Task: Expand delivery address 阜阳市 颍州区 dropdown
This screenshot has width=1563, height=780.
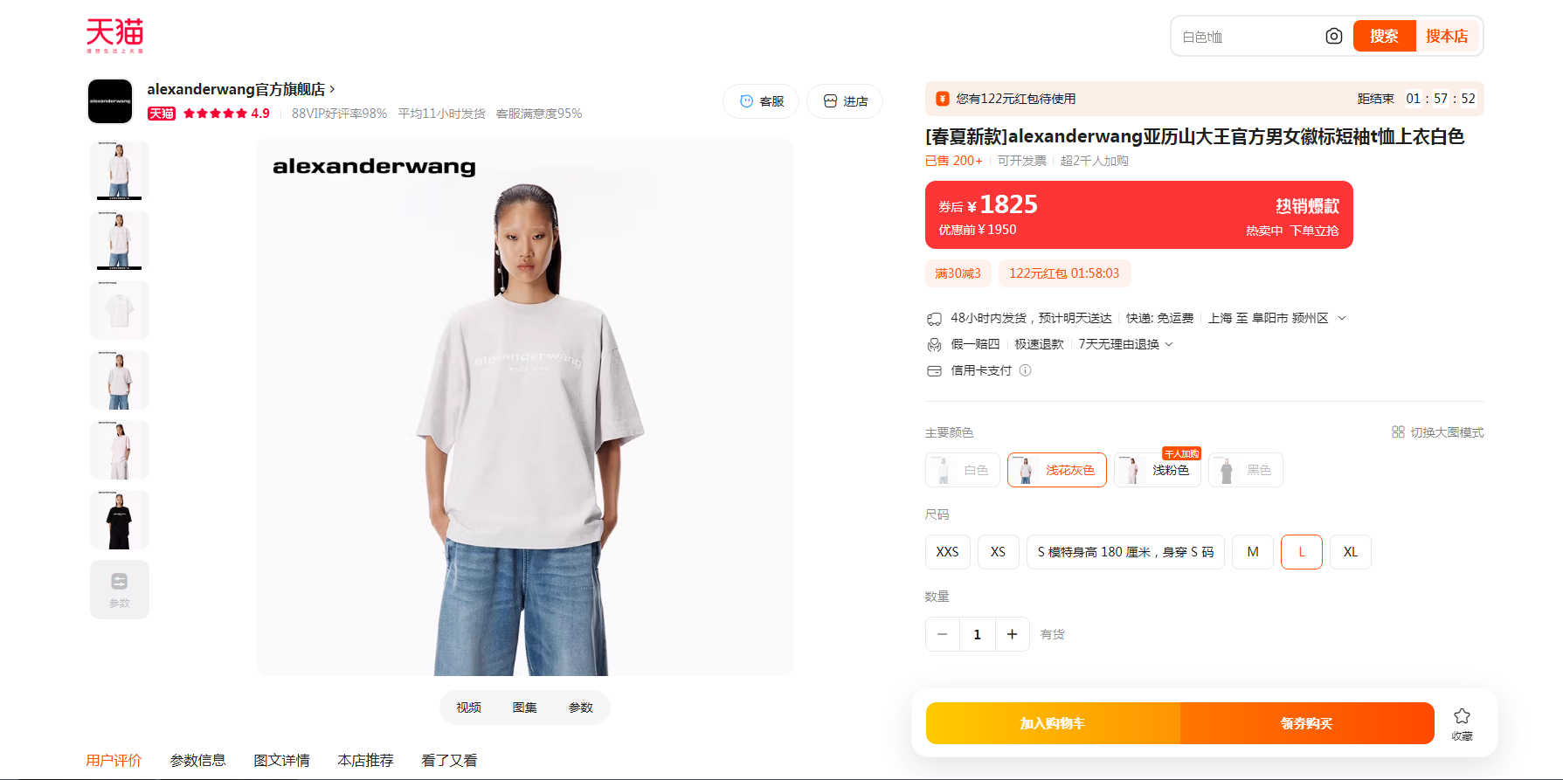Action: point(1342,318)
